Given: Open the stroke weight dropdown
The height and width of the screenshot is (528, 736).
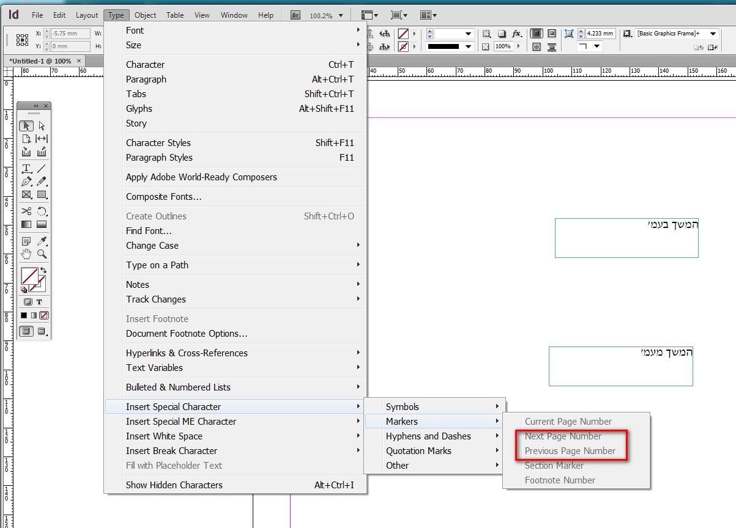Looking at the screenshot, I should pyautogui.click(x=469, y=34).
